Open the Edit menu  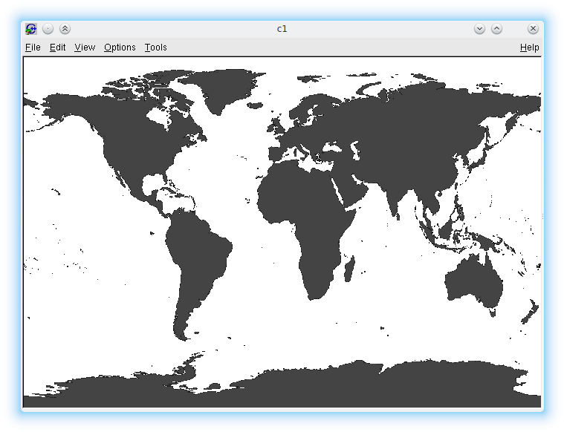coord(57,48)
